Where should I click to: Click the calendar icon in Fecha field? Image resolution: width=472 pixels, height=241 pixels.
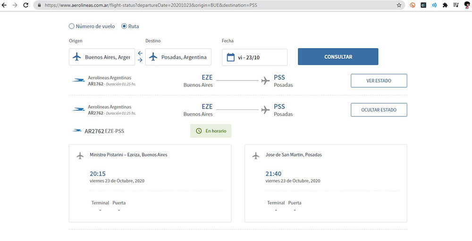(230, 57)
